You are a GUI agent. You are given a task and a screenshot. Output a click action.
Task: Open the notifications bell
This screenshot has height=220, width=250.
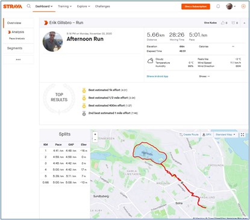point(218,6)
